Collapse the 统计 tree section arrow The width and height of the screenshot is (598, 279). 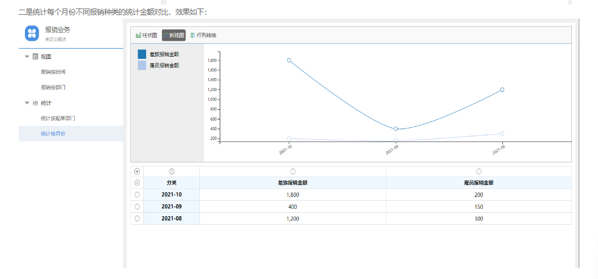coord(27,103)
